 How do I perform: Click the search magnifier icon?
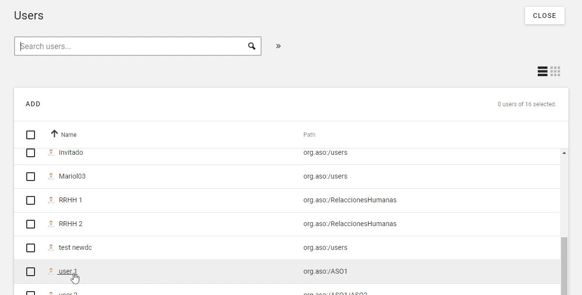[251, 46]
